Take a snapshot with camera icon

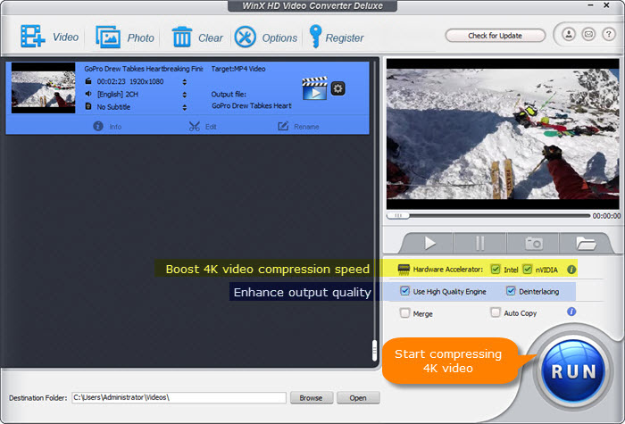coord(533,243)
